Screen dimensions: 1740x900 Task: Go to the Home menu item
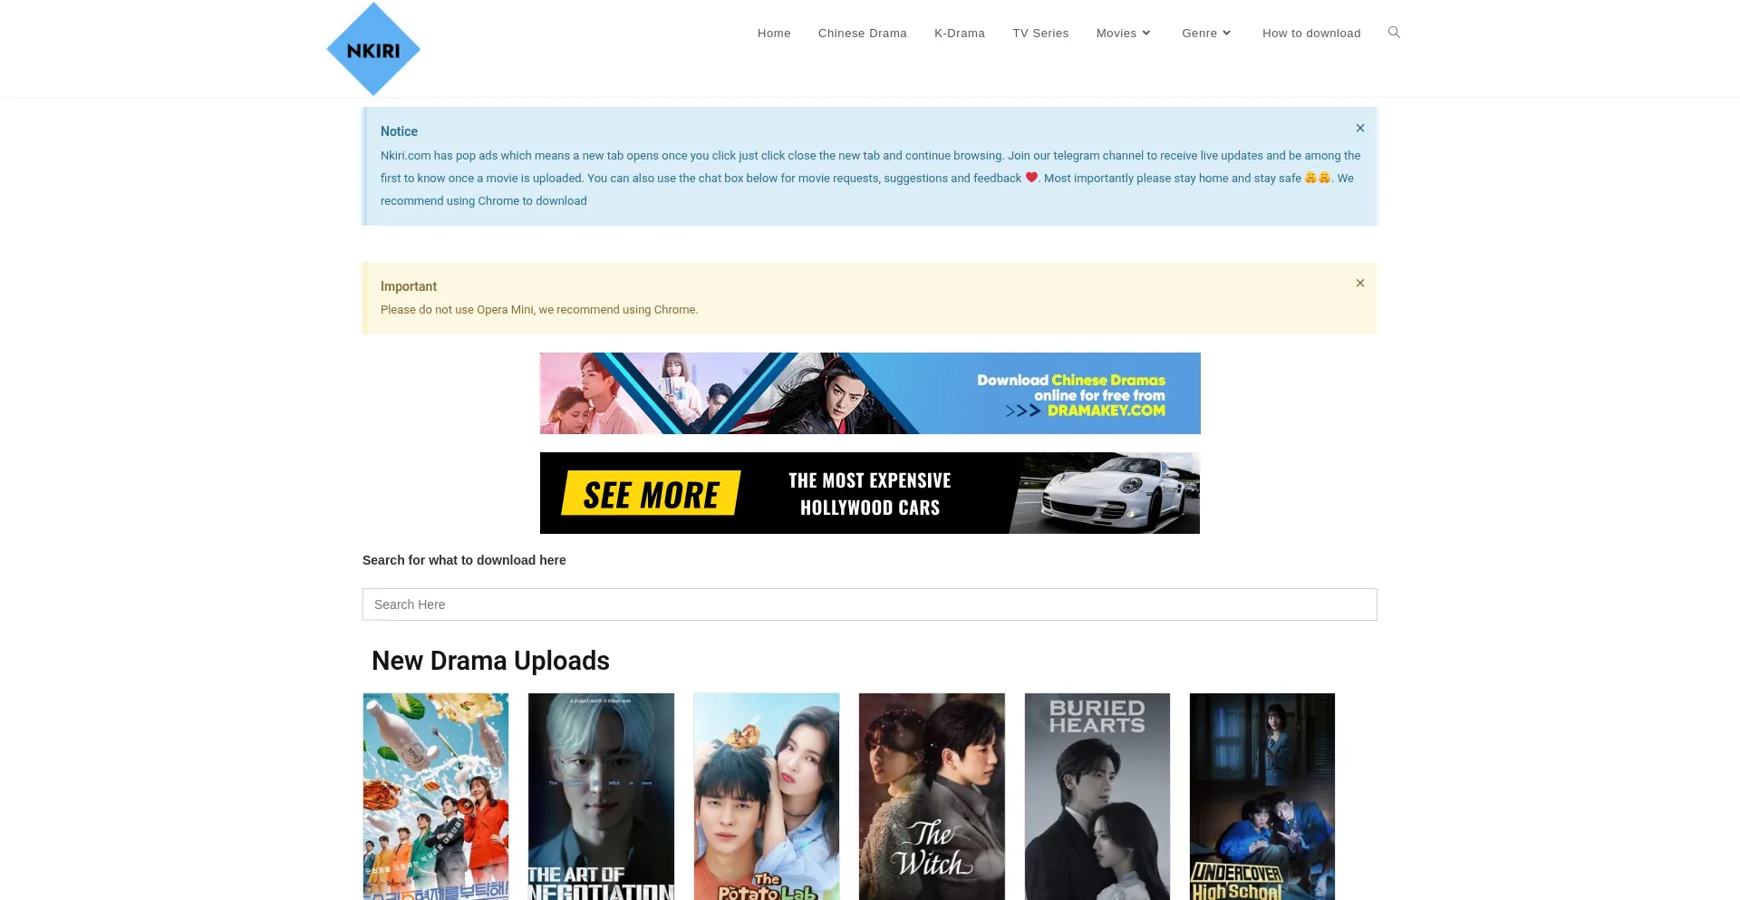point(774,34)
